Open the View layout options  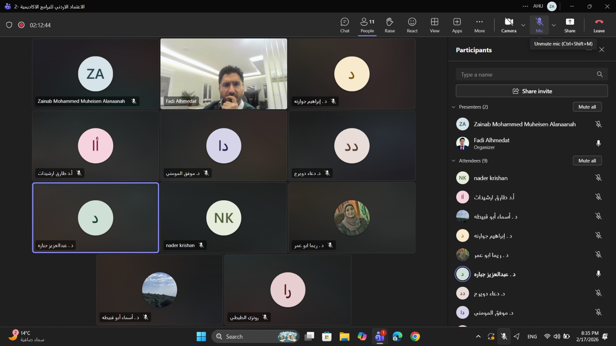click(x=434, y=25)
